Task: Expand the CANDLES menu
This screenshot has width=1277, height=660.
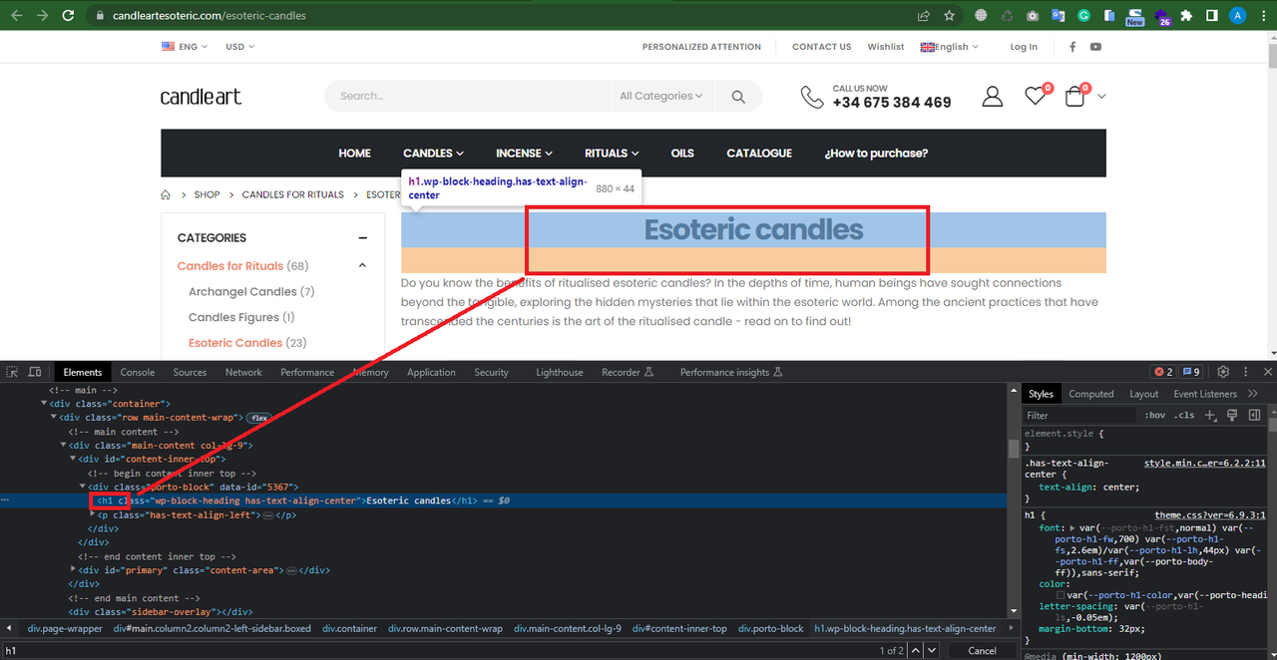Action: (x=433, y=153)
